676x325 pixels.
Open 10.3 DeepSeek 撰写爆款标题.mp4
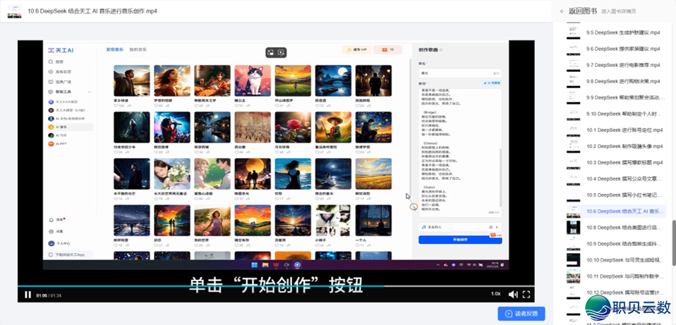pos(624,163)
